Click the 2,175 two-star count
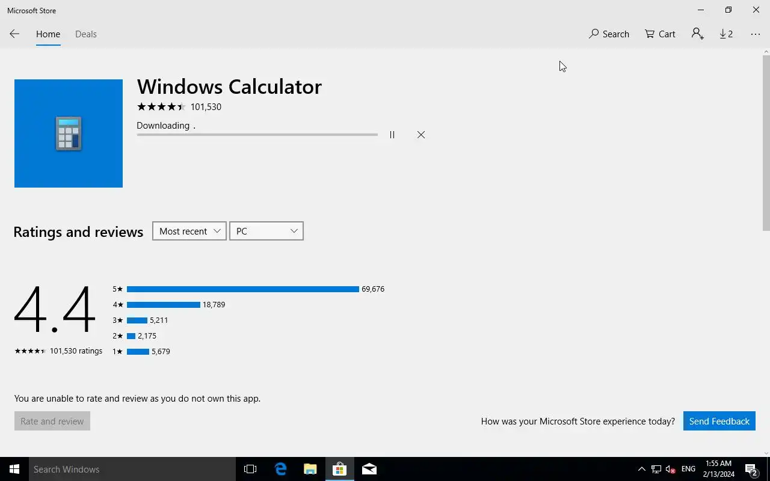 pyautogui.click(x=147, y=336)
